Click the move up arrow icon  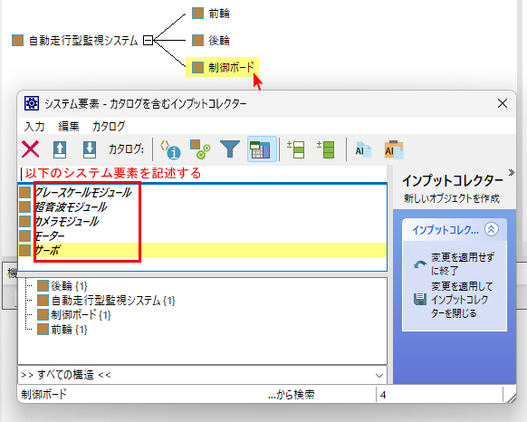(60, 149)
